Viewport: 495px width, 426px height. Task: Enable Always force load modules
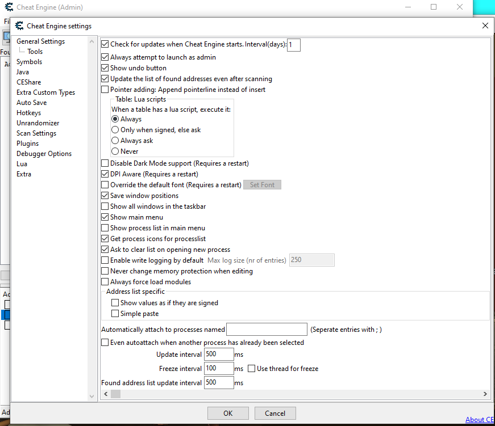(x=105, y=282)
